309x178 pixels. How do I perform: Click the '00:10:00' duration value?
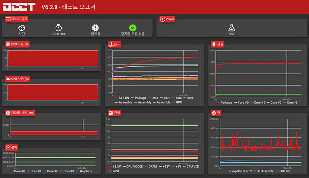tap(58, 34)
